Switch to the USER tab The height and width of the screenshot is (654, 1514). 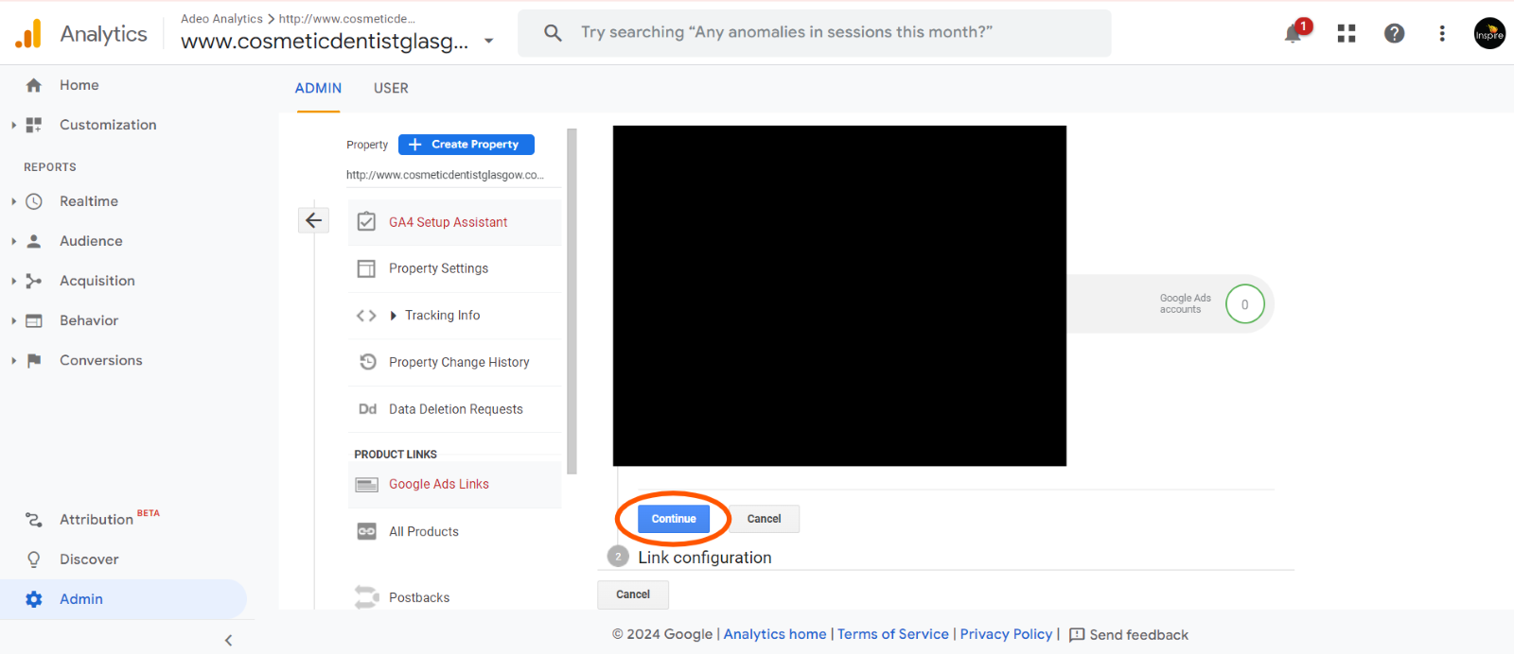[x=391, y=88]
